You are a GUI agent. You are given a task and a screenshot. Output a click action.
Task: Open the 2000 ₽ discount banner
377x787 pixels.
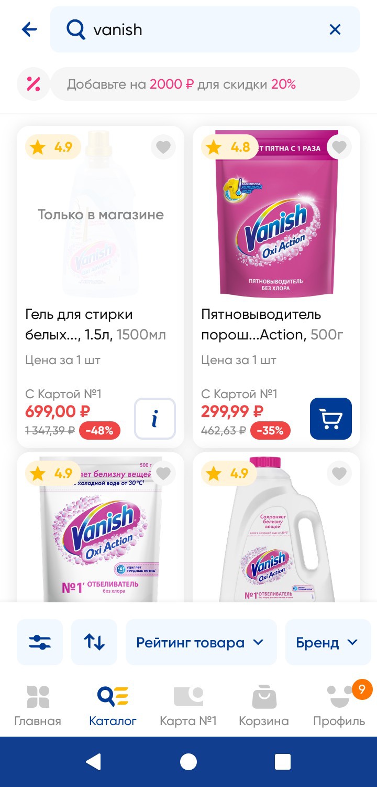(x=205, y=84)
